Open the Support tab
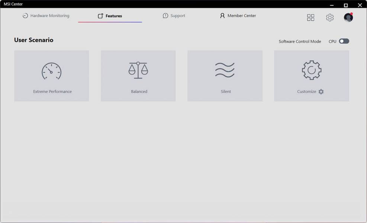 (x=178, y=16)
